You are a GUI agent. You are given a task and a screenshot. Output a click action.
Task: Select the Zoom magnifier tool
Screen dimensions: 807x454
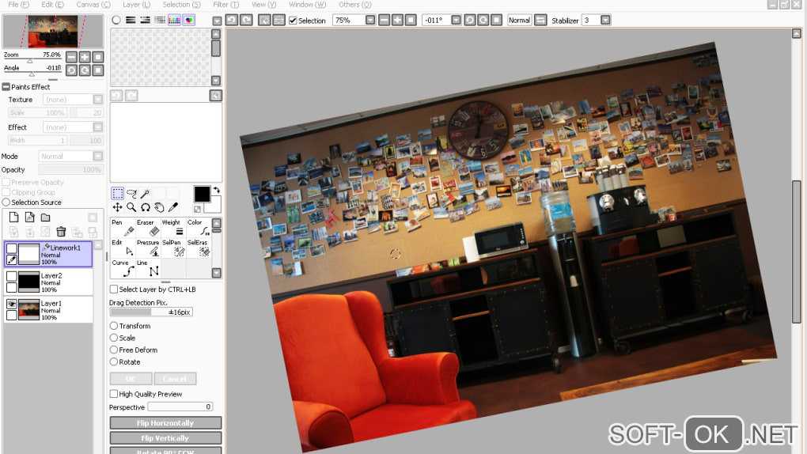click(x=132, y=207)
